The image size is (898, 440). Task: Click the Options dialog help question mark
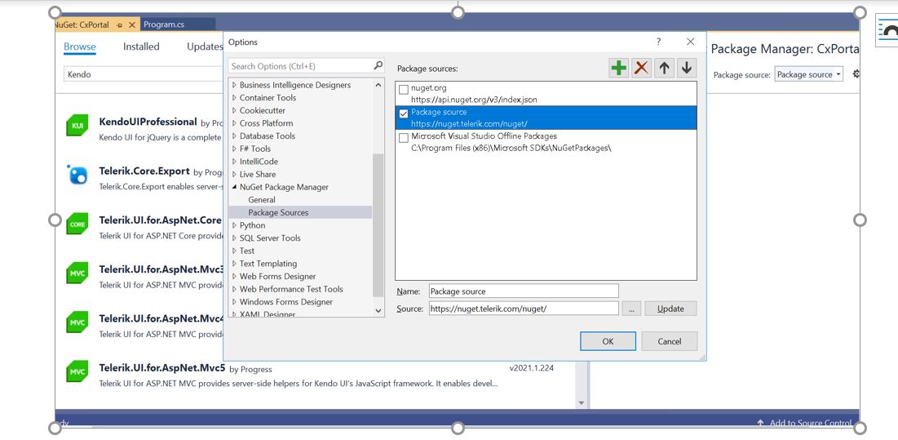658,42
